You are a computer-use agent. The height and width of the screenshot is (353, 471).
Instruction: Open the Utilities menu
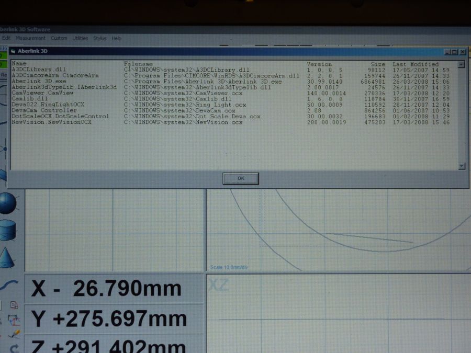coord(80,38)
